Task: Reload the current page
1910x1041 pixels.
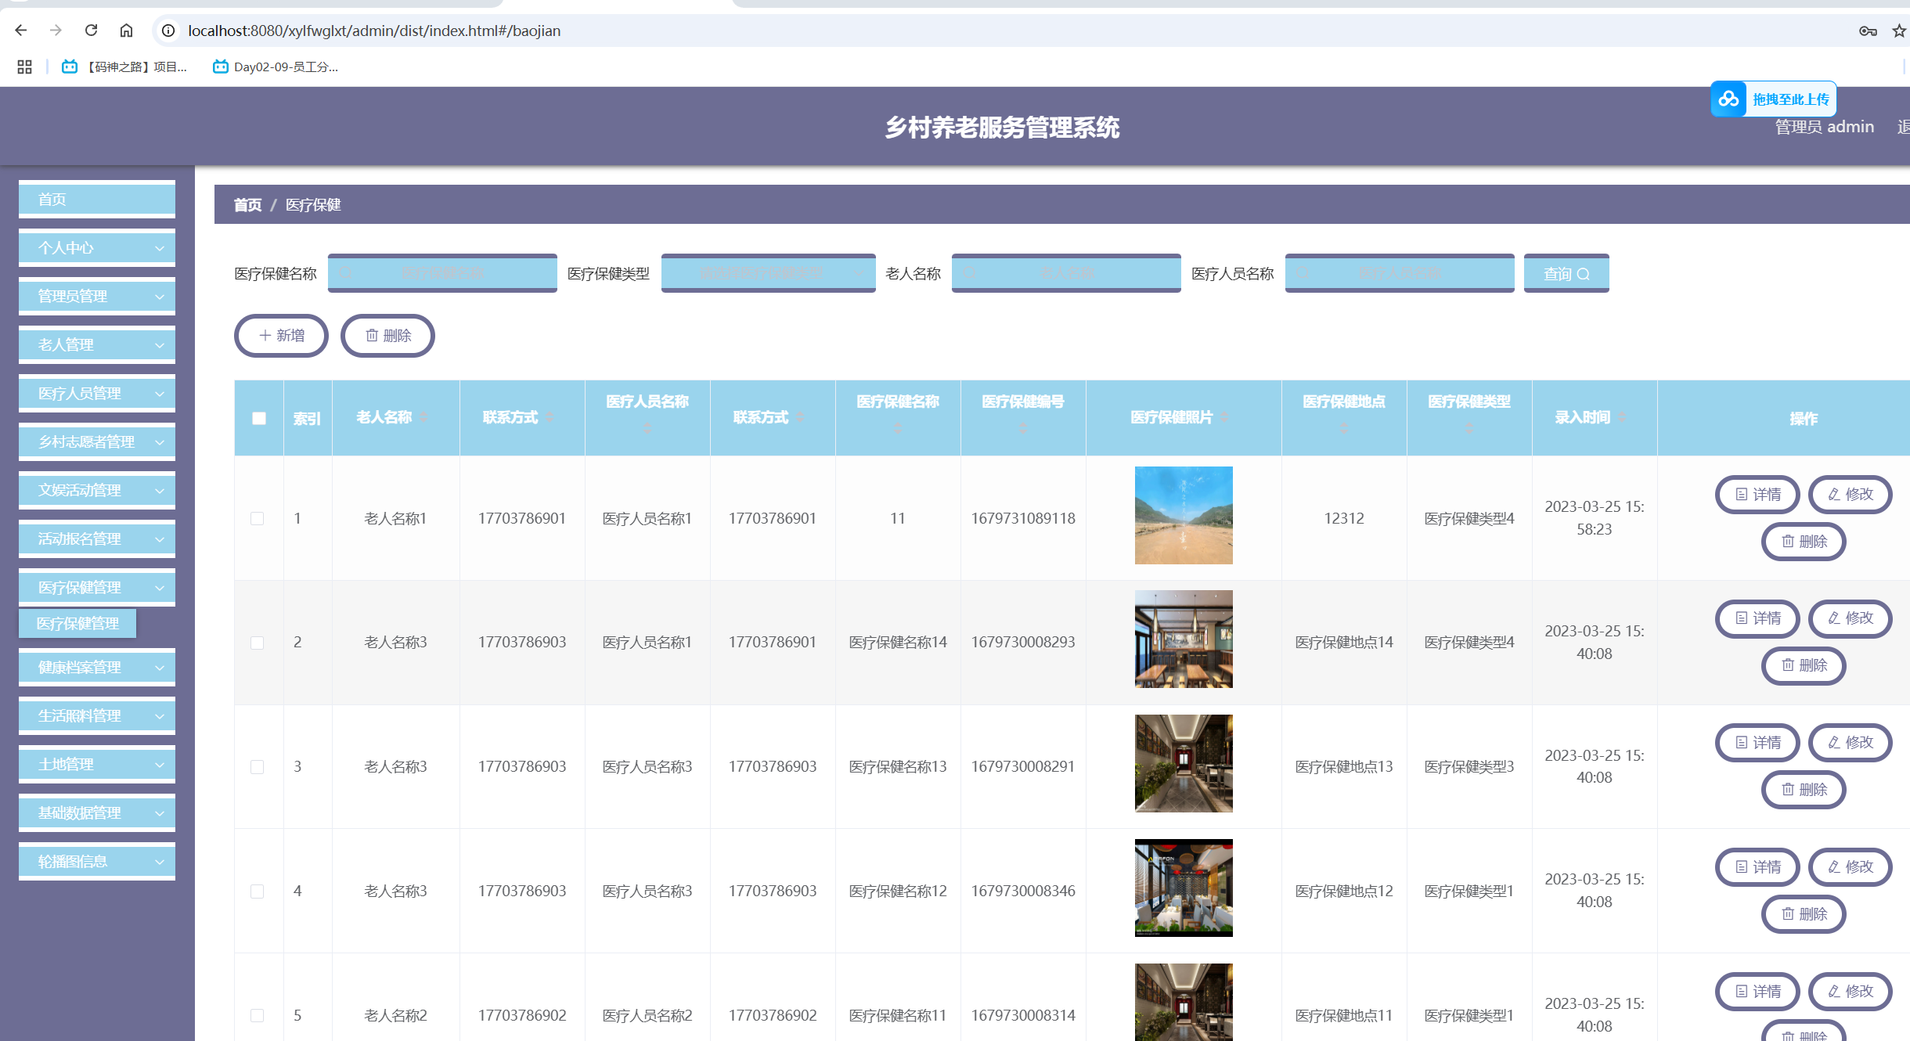Action: point(91,31)
